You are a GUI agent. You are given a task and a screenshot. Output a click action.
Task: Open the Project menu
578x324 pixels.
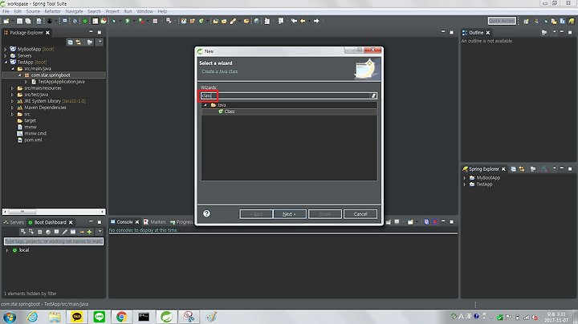click(x=112, y=11)
